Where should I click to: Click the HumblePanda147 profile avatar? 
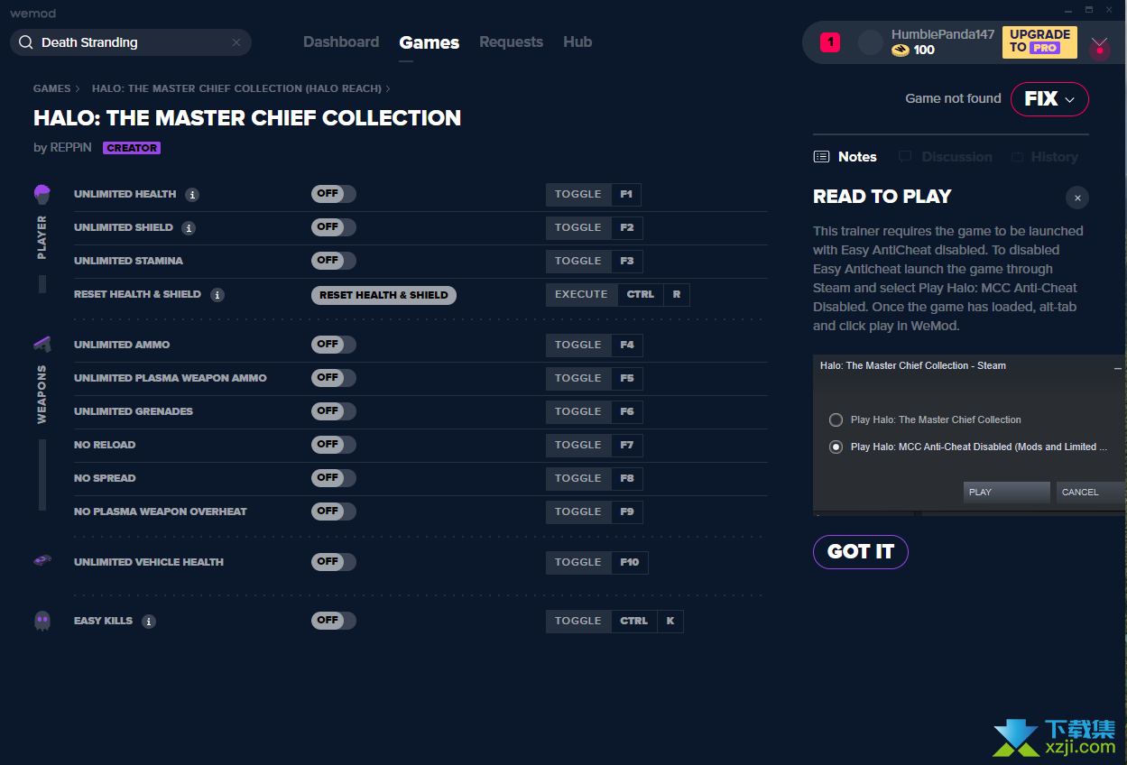tap(870, 42)
